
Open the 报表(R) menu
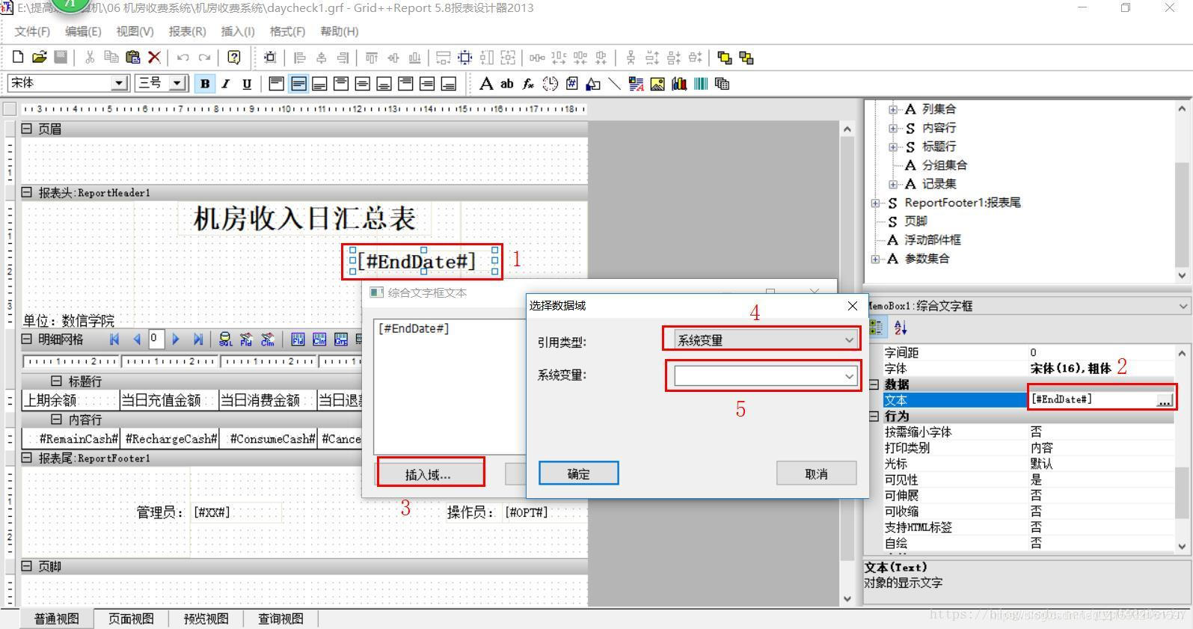click(187, 31)
